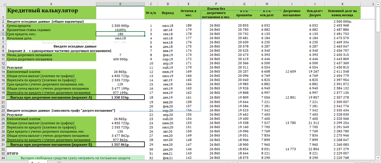Select column D header
The image size is (381, 163).
168,3
